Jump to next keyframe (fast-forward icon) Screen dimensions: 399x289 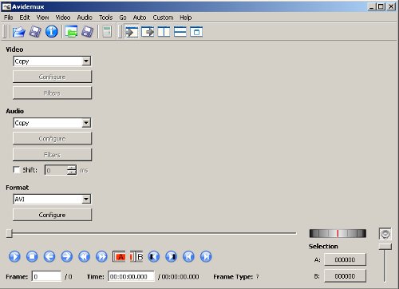[x=101, y=256]
